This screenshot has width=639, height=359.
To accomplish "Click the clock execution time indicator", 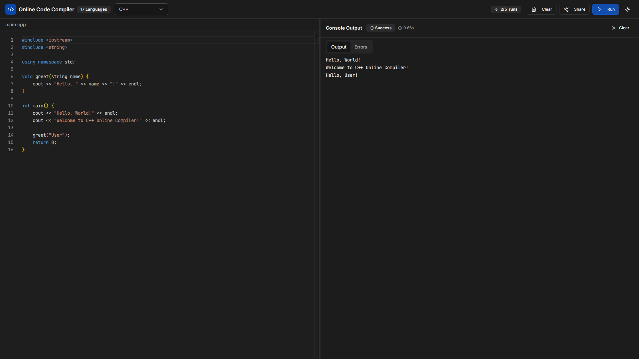I will [406, 28].
